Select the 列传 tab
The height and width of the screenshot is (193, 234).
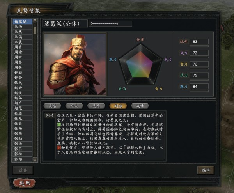pos(118,106)
